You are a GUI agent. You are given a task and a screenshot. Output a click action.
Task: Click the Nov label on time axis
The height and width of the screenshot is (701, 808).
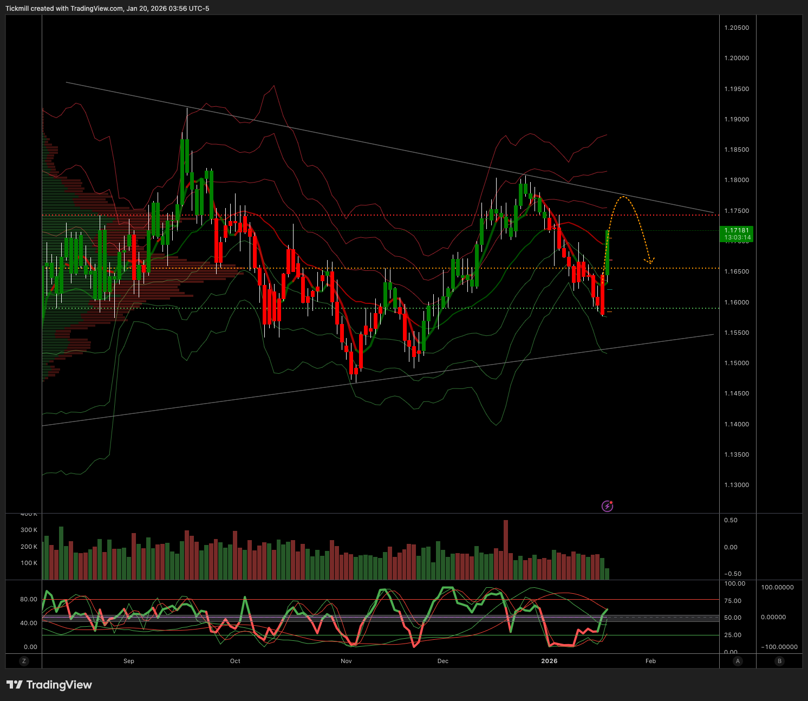click(x=346, y=661)
